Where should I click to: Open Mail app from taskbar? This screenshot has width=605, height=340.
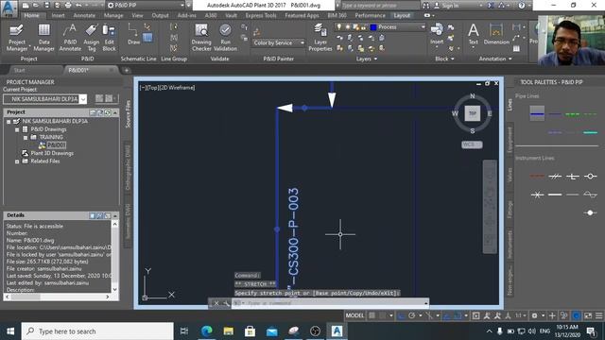[271, 331]
